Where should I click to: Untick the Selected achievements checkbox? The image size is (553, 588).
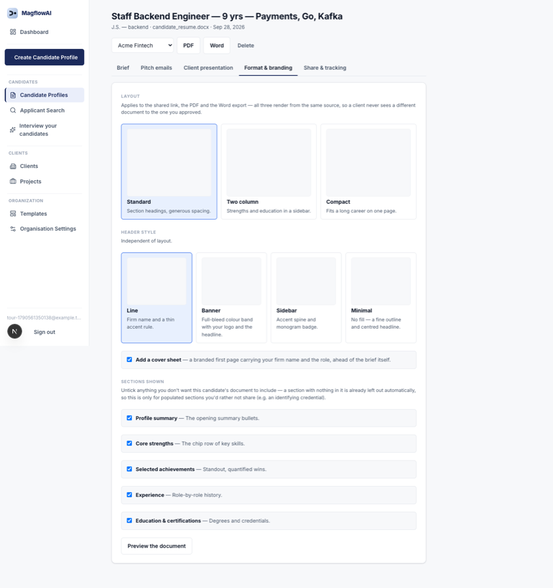pos(129,469)
